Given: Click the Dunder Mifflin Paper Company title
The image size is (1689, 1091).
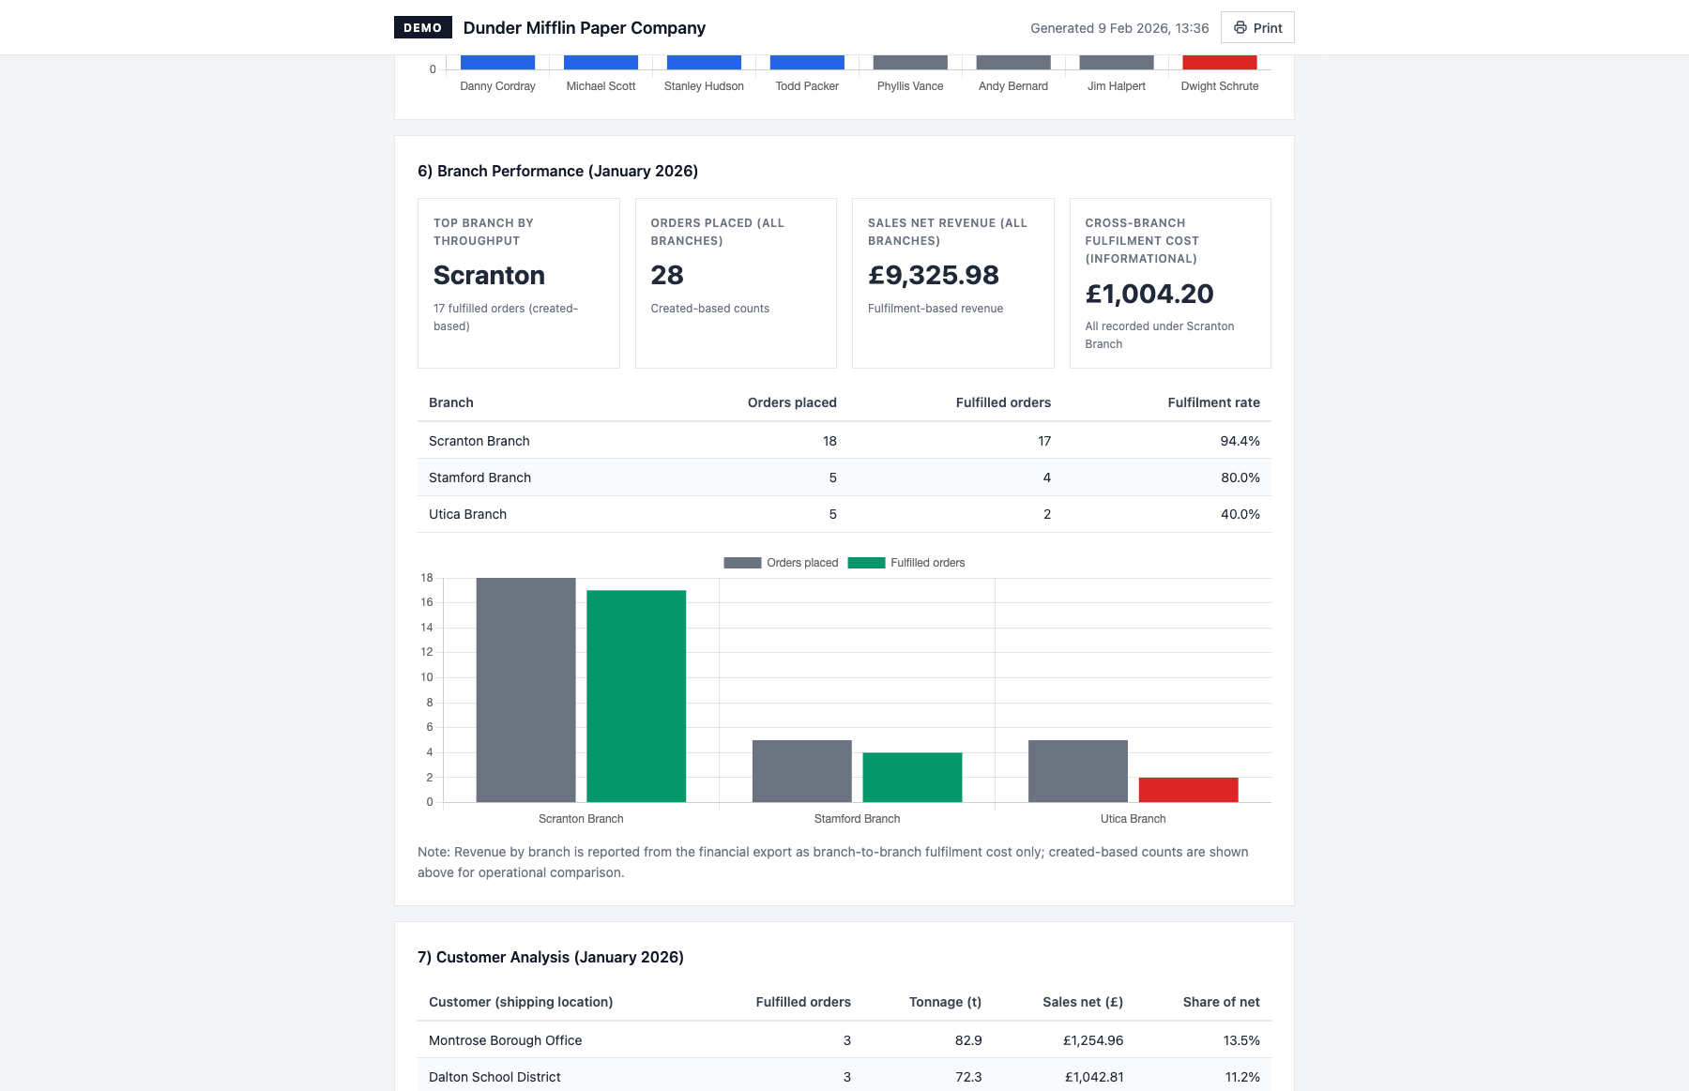Looking at the screenshot, I should pyautogui.click(x=584, y=28).
